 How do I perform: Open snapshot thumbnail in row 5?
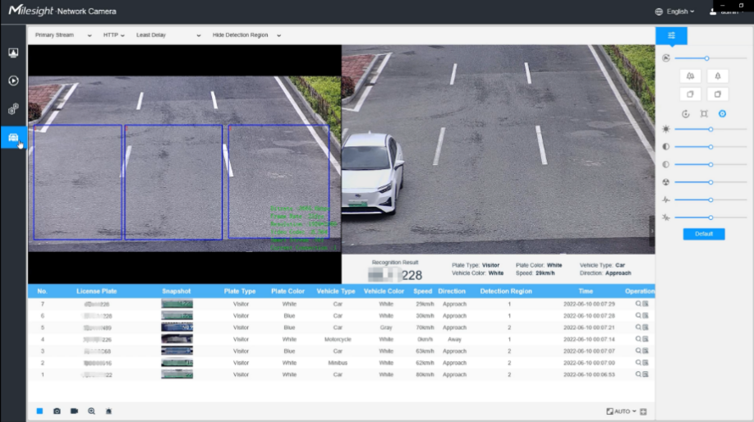[177, 328]
